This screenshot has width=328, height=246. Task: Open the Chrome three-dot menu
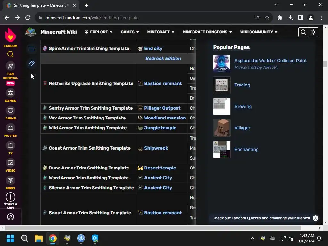tap(321, 18)
